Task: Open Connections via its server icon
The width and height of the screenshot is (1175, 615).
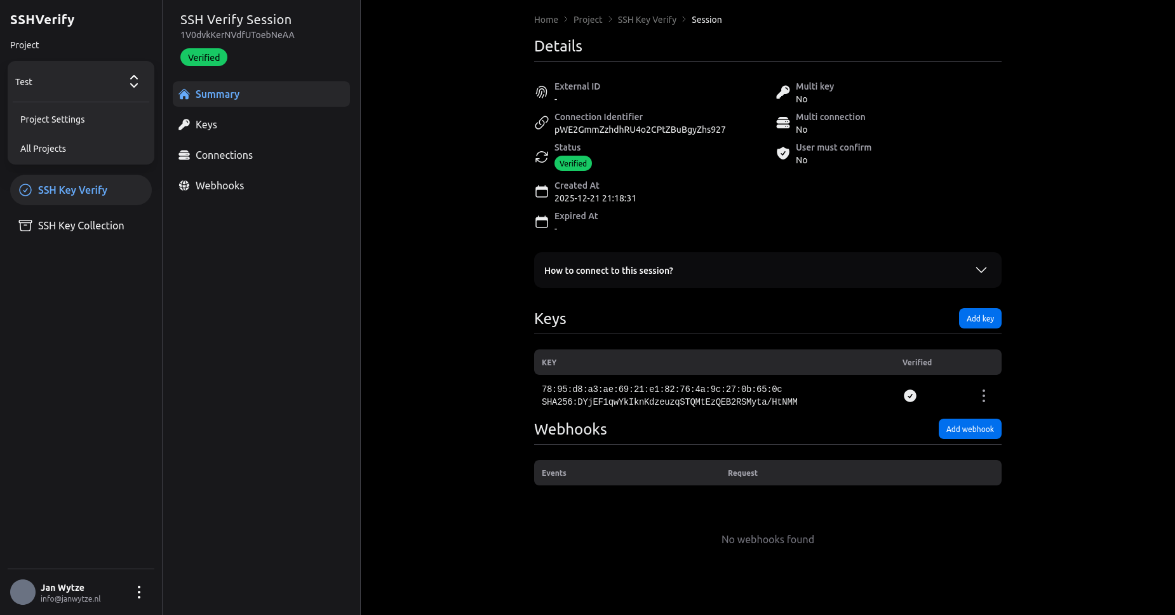Action: coord(184,154)
